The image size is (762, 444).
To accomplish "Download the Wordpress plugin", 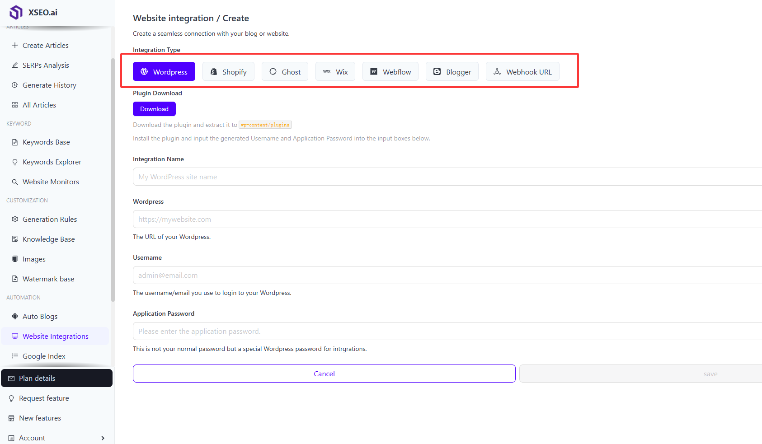I will tap(154, 109).
